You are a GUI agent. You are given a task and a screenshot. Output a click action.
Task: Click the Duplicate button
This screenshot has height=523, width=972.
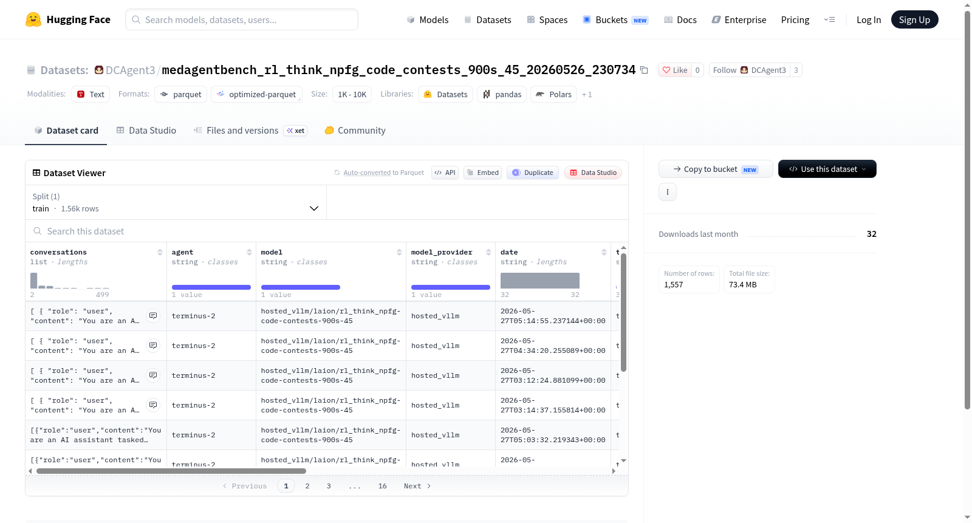coord(532,173)
